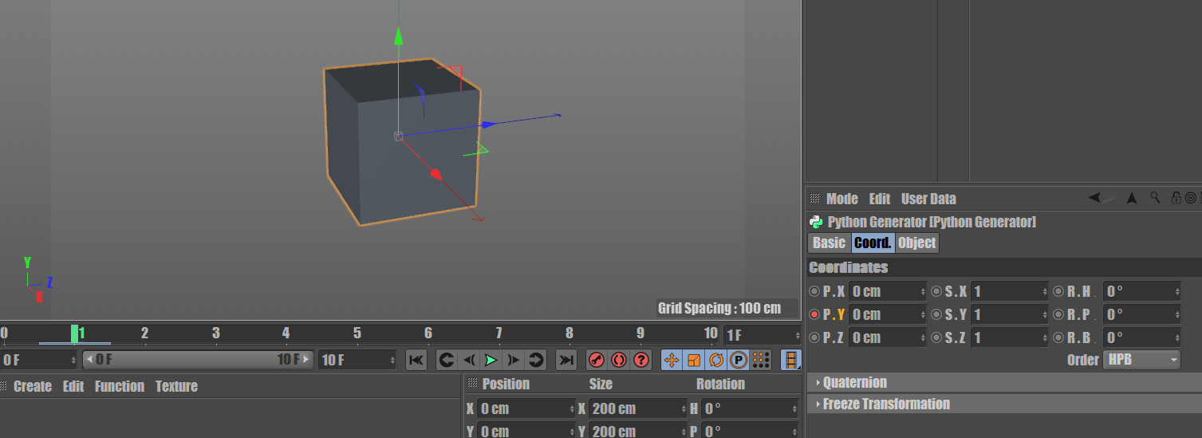
Task: Toggle the Autokeying button
Action: (x=619, y=360)
